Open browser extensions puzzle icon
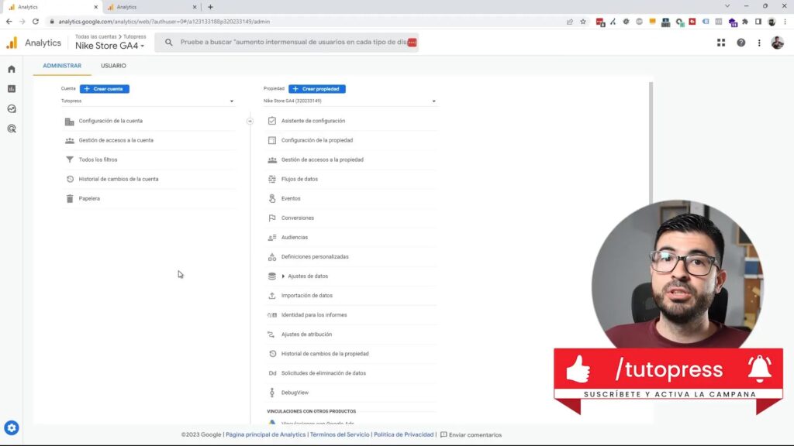The image size is (794, 446). click(745, 22)
